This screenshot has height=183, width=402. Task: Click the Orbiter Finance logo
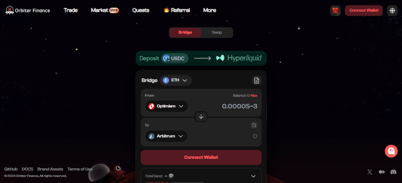28,10
